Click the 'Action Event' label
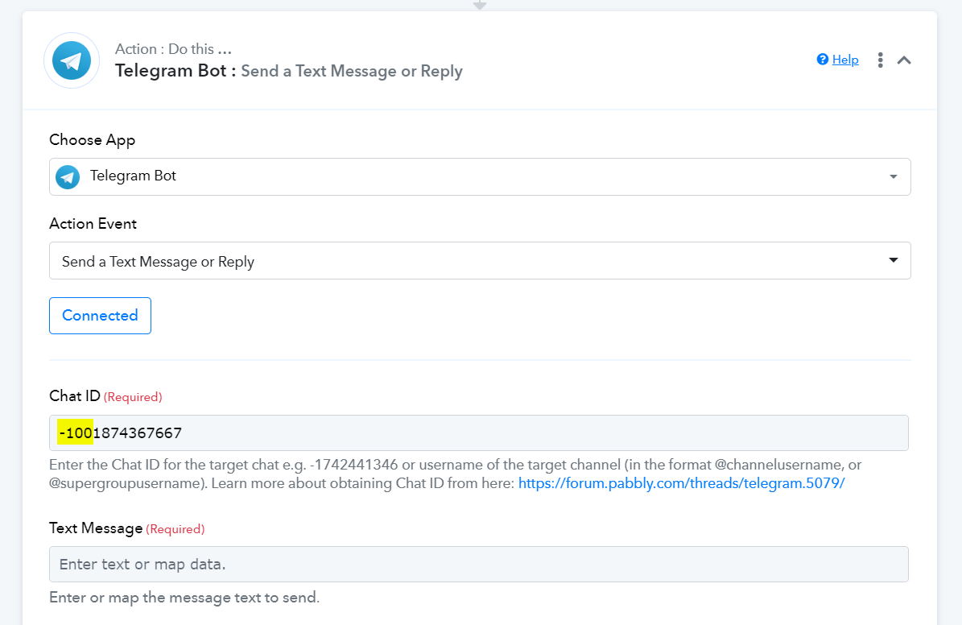This screenshot has height=625, width=962. [x=93, y=223]
